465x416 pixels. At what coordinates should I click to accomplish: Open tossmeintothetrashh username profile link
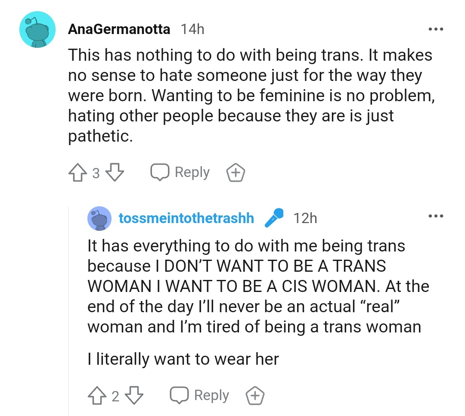point(186,218)
